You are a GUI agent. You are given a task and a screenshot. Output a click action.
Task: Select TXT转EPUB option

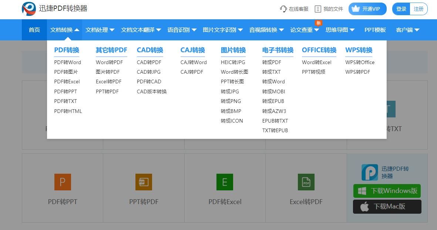click(x=275, y=130)
